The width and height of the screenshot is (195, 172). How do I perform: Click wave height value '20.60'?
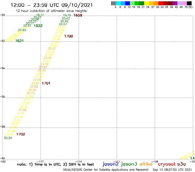(22, 30)
